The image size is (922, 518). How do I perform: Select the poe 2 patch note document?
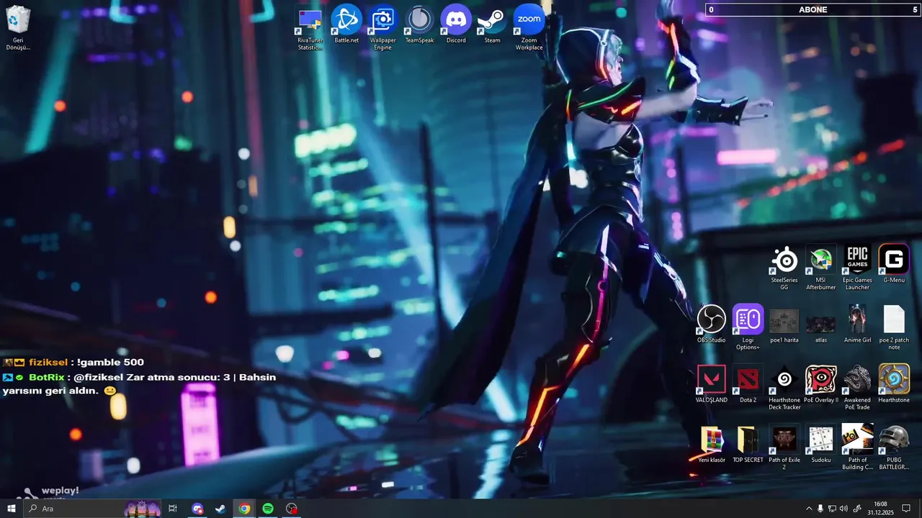coord(894,327)
